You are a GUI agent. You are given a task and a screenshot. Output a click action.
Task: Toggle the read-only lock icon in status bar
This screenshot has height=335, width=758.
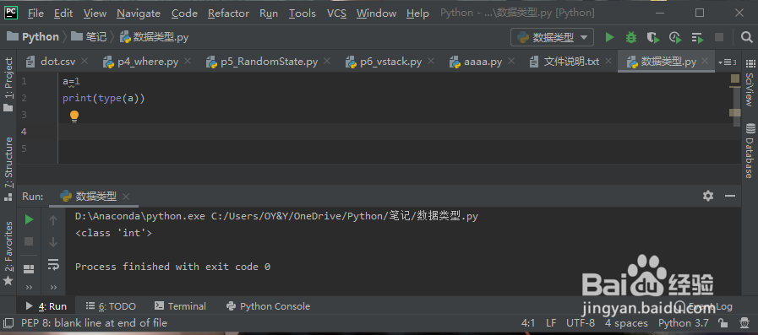pyautogui.click(x=723, y=323)
